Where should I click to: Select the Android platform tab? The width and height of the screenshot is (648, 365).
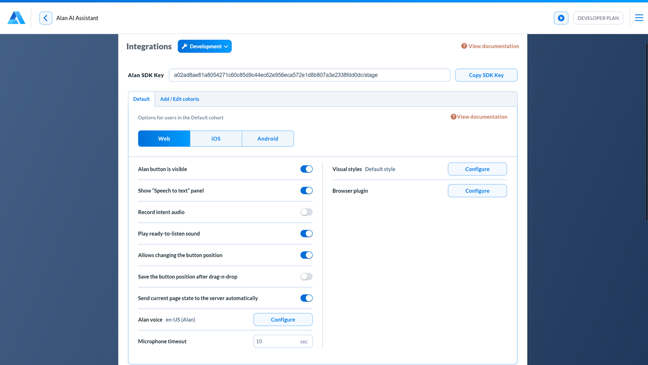click(268, 138)
